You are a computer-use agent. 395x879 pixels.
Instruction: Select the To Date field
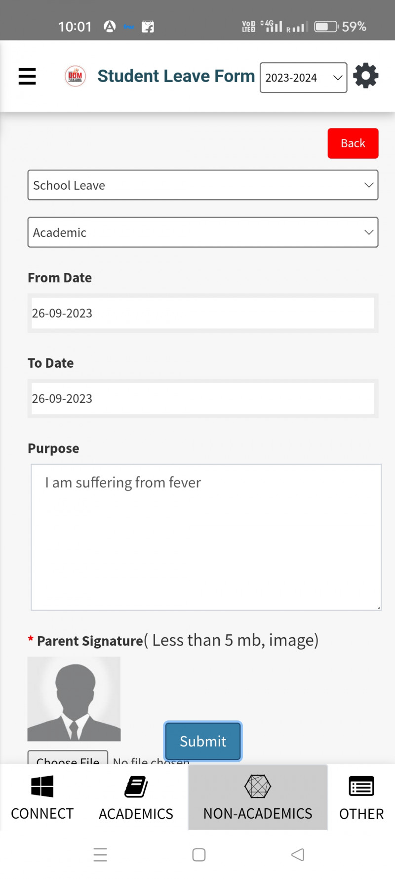(x=203, y=398)
